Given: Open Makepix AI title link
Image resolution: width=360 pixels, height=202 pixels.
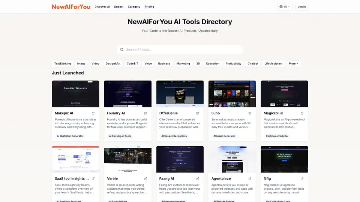Looking at the screenshot, I should click(x=64, y=113).
